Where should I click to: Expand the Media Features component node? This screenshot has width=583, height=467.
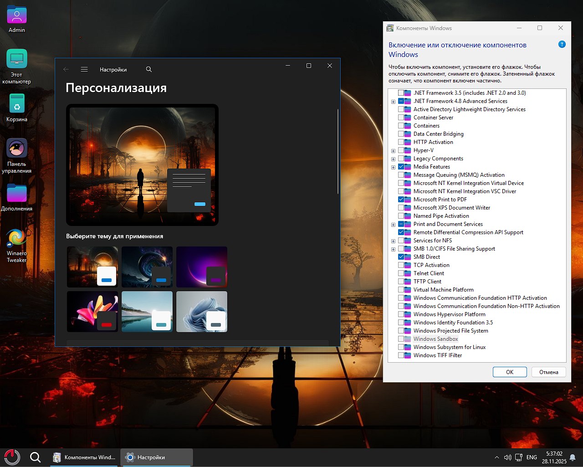click(x=393, y=167)
